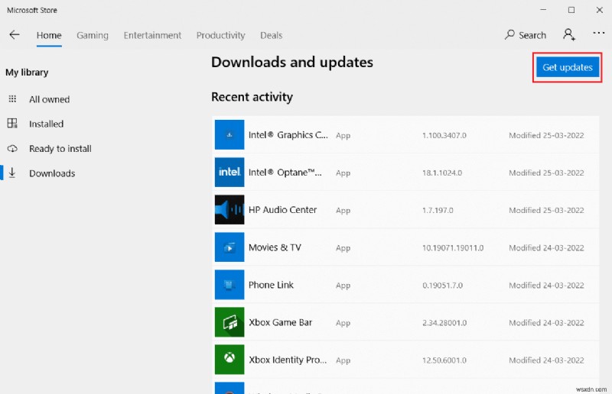Open the Xbox Game Bar app icon
Screen dimensions: 612x394
229,322
